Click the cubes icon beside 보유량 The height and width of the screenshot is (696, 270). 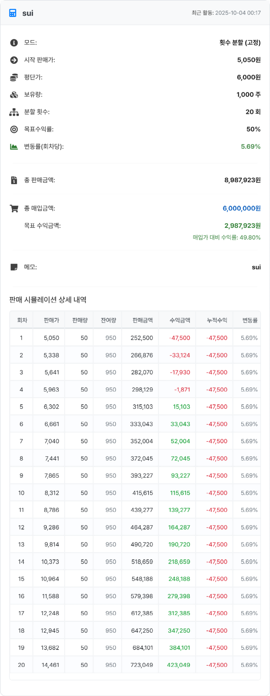tap(14, 95)
